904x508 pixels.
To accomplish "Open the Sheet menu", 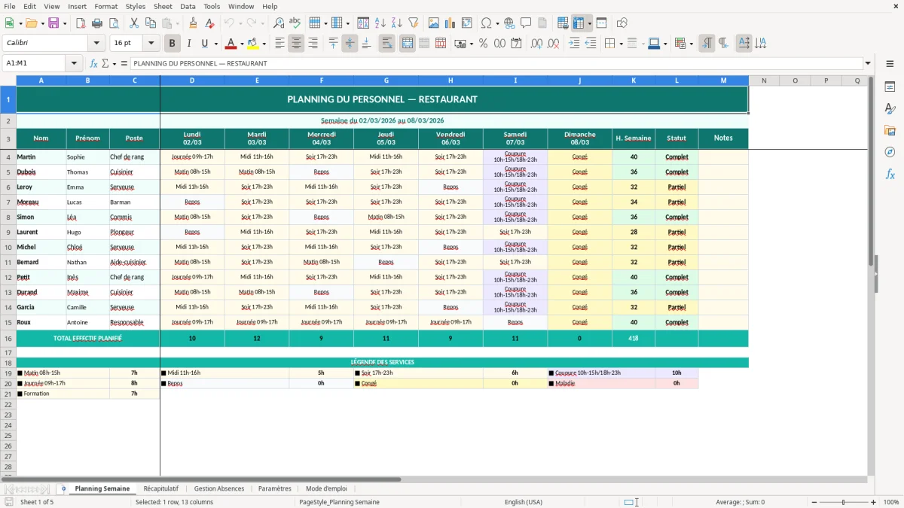I will [163, 6].
